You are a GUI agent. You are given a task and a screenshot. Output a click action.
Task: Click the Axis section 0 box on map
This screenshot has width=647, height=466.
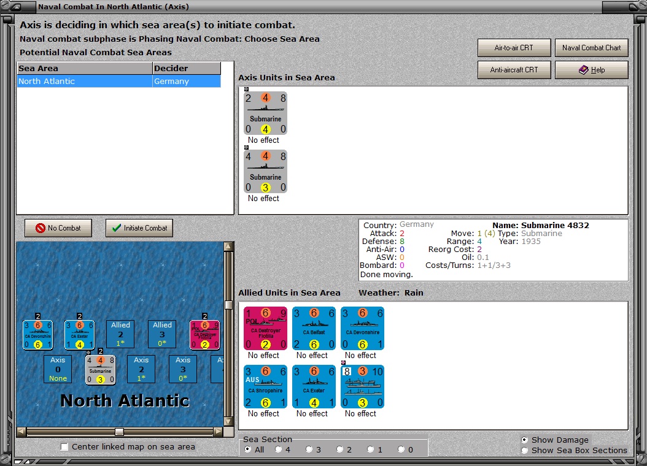coord(58,369)
